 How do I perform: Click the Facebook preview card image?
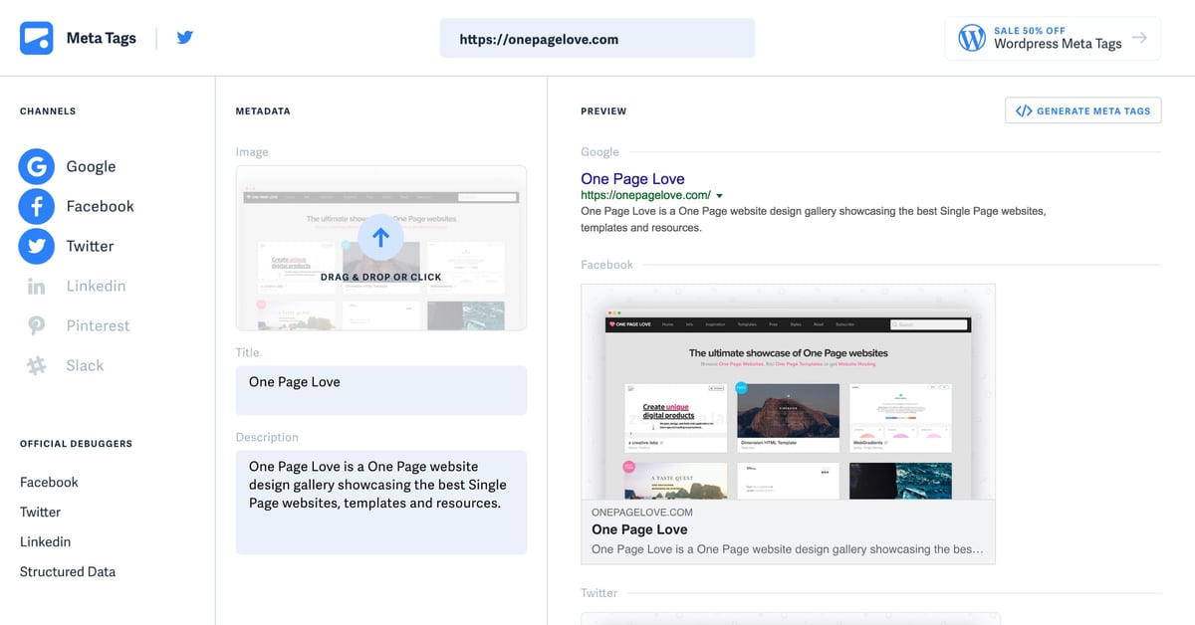coord(788,392)
